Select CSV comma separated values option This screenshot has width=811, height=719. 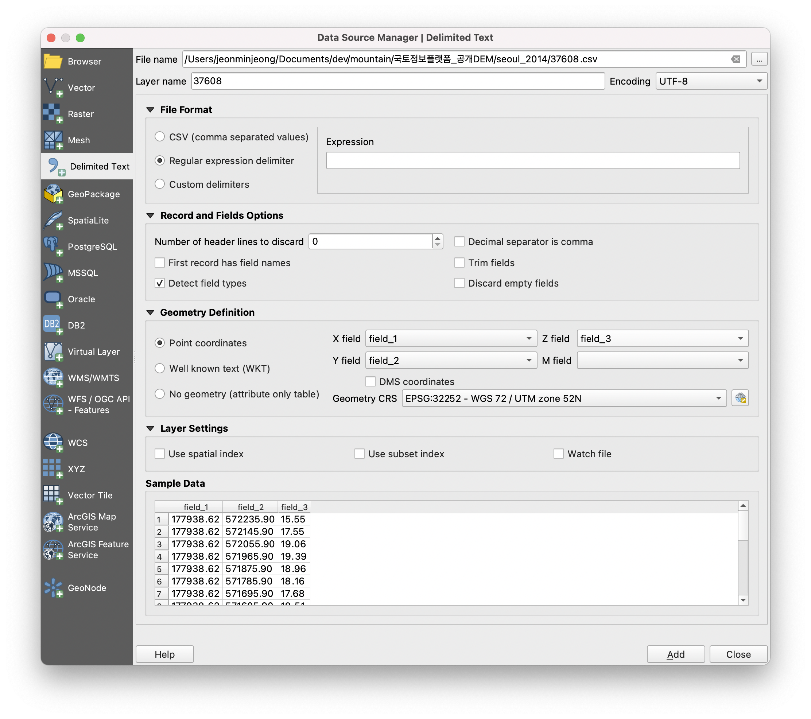coord(159,137)
